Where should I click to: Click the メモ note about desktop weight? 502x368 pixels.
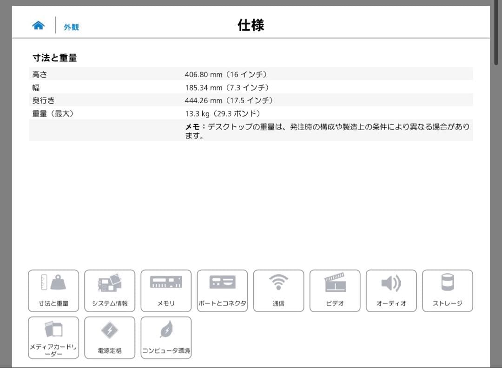[327, 131]
